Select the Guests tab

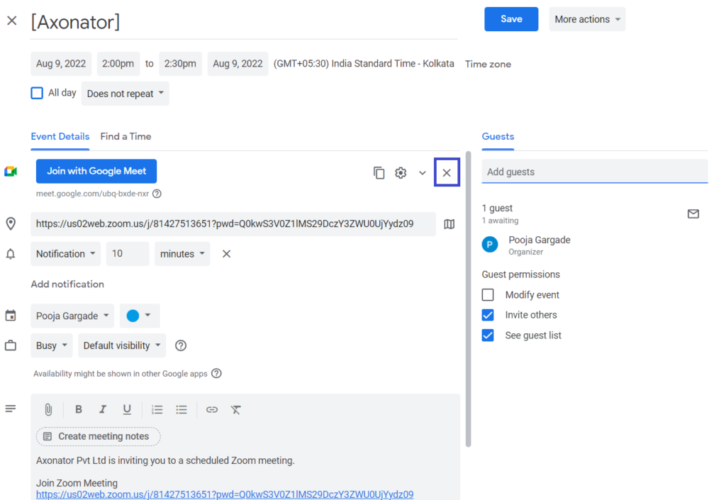tap(498, 137)
